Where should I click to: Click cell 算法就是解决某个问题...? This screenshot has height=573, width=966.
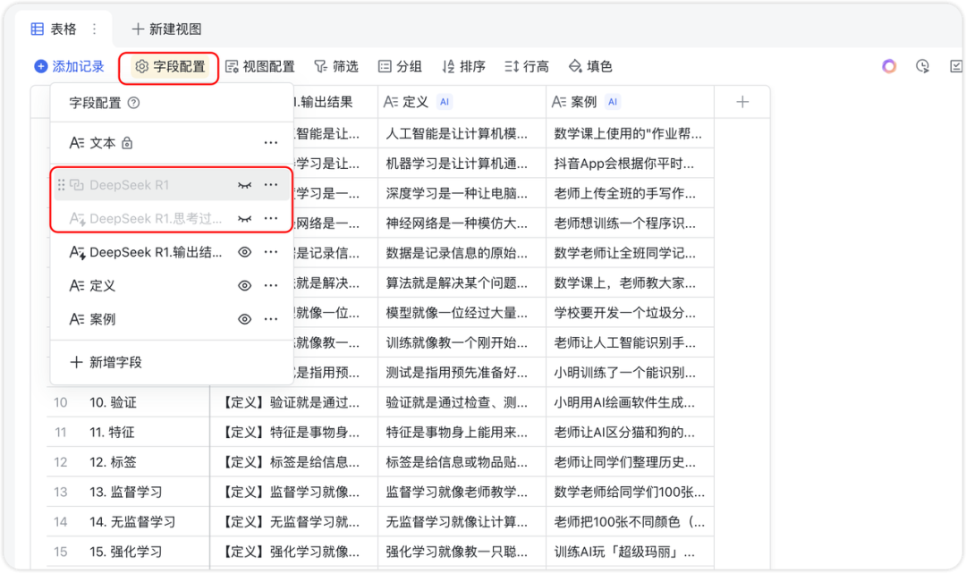click(x=462, y=283)
